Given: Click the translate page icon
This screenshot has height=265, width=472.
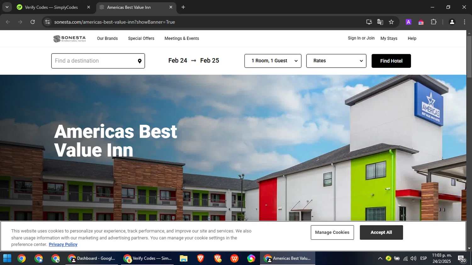Looking at the screenshot, I should 380,22.
